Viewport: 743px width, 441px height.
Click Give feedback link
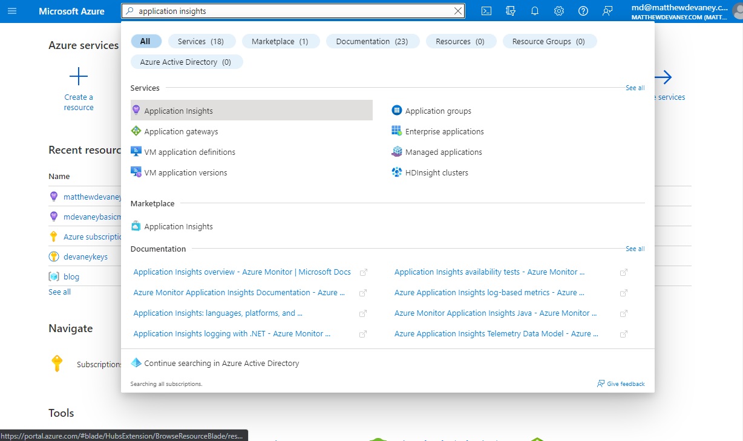(625, 384)
